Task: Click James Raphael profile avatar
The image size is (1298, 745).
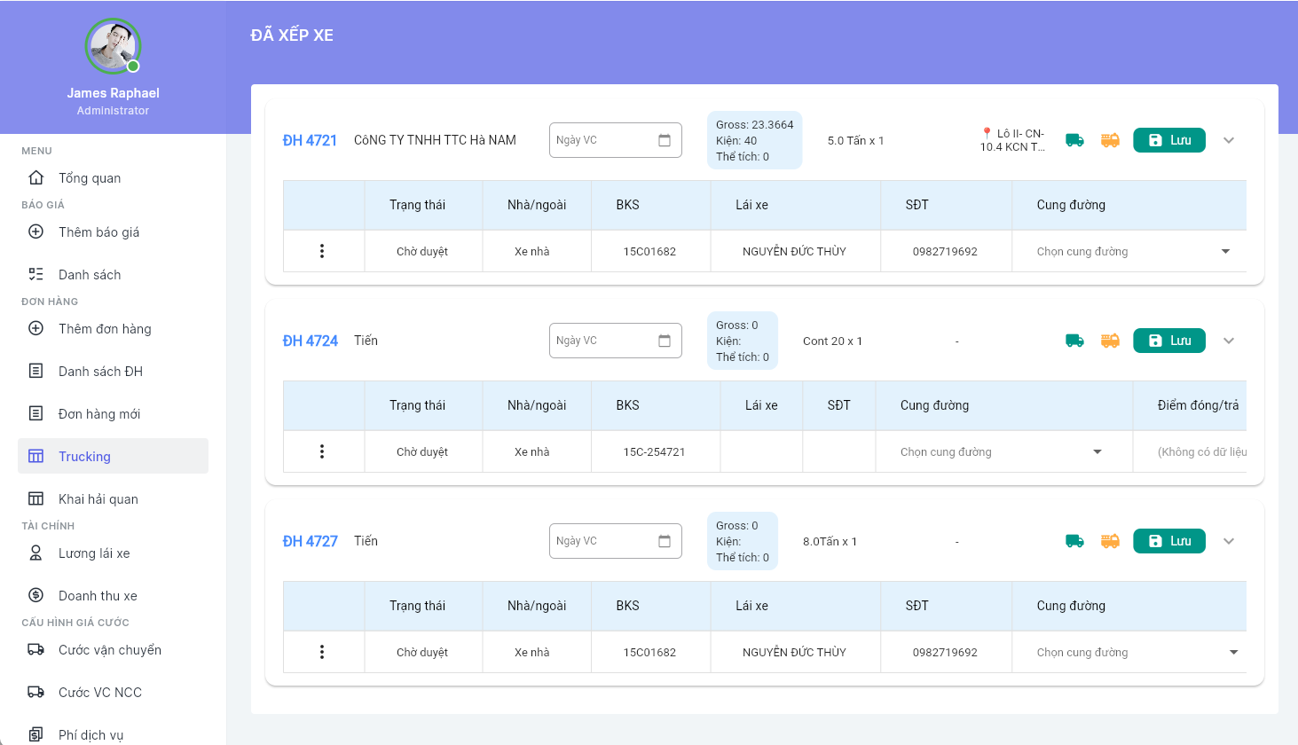Action: [x=113, y=46]
